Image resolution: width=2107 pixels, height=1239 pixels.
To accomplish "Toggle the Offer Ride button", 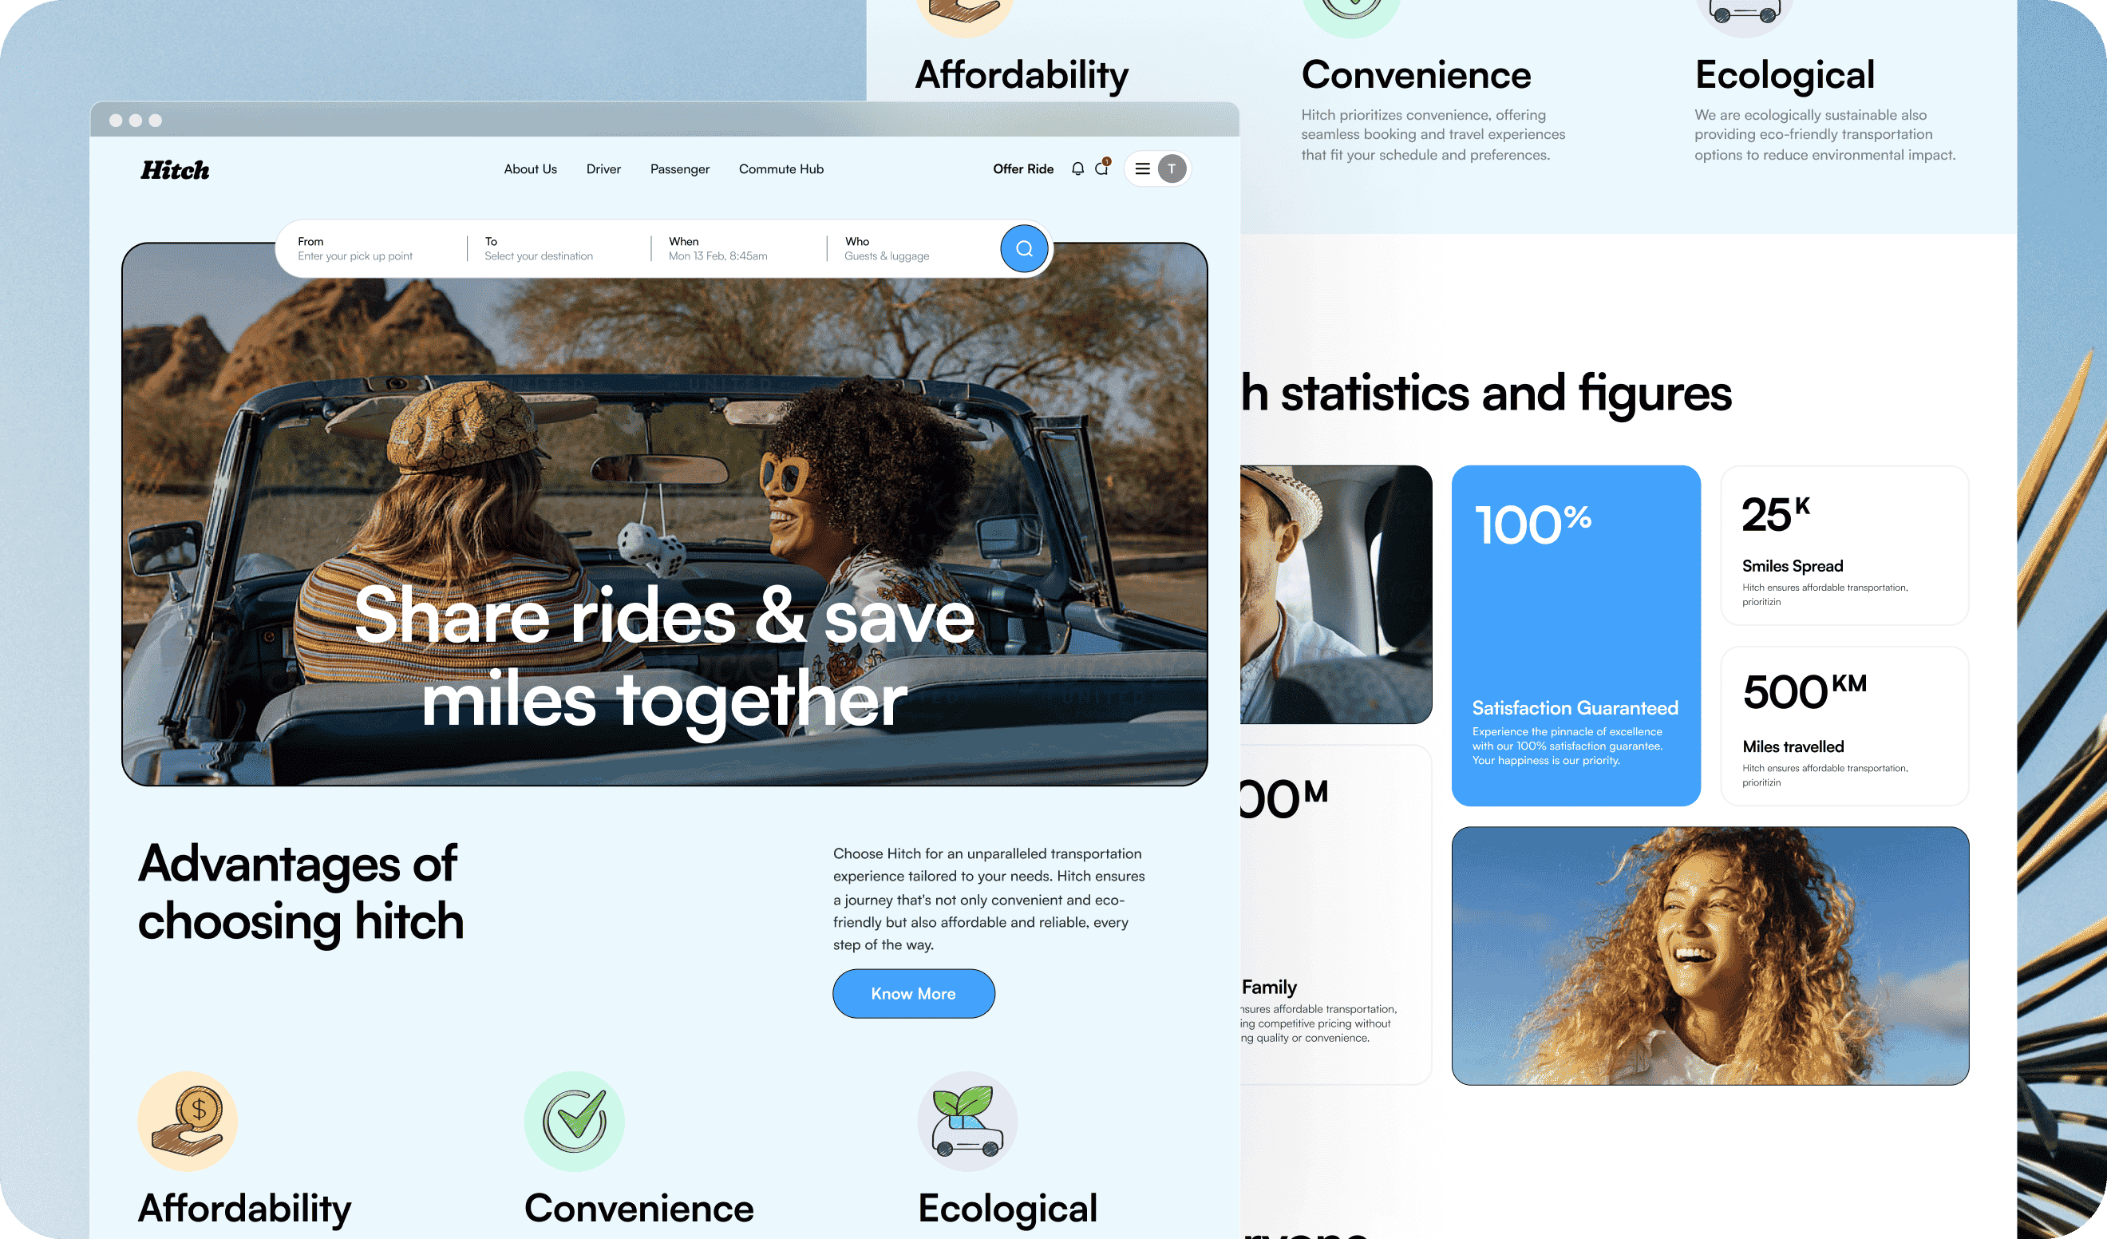I will coord(1022,167).
